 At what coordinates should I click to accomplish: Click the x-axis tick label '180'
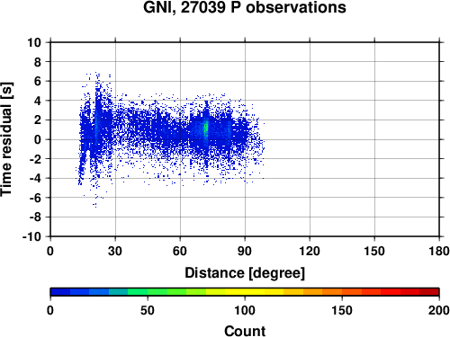point(439,251)
